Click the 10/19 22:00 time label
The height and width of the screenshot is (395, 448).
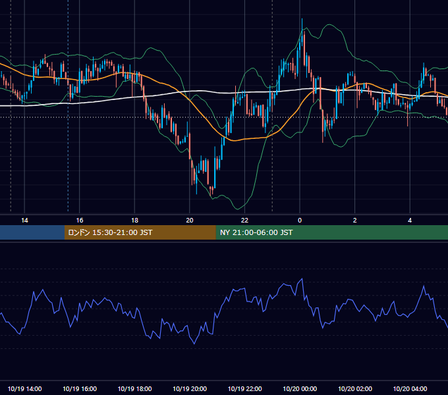coord(244,388)
